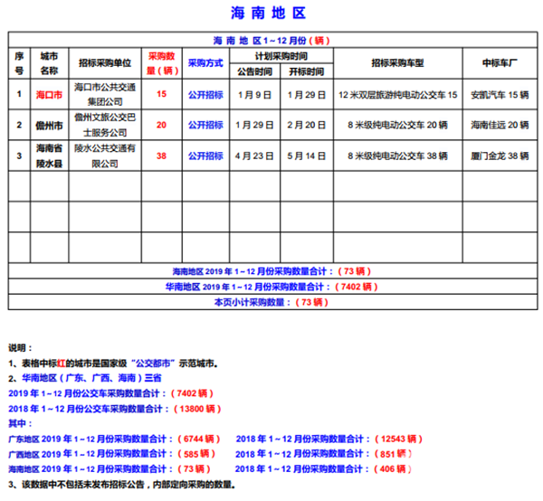Click the 中标车厂 column header

pos(500,63)
